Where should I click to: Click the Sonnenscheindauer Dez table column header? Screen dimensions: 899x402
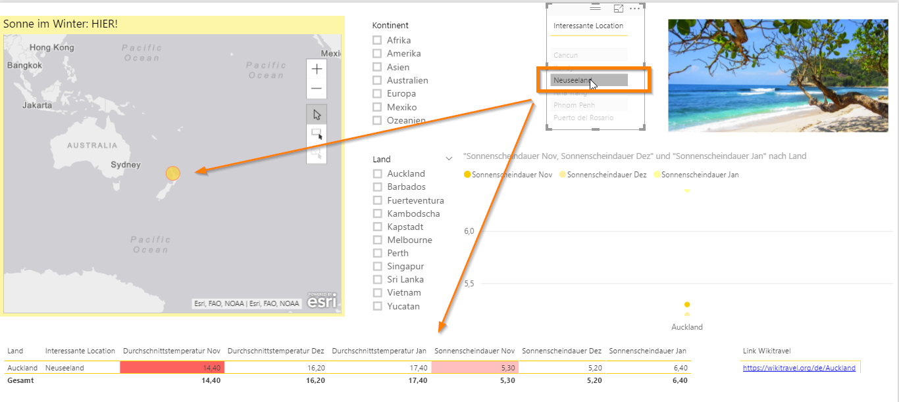pyautogui.click(x=562, y=351)
